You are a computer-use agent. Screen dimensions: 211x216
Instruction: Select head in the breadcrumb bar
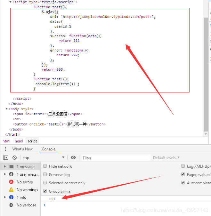point(19,141)
